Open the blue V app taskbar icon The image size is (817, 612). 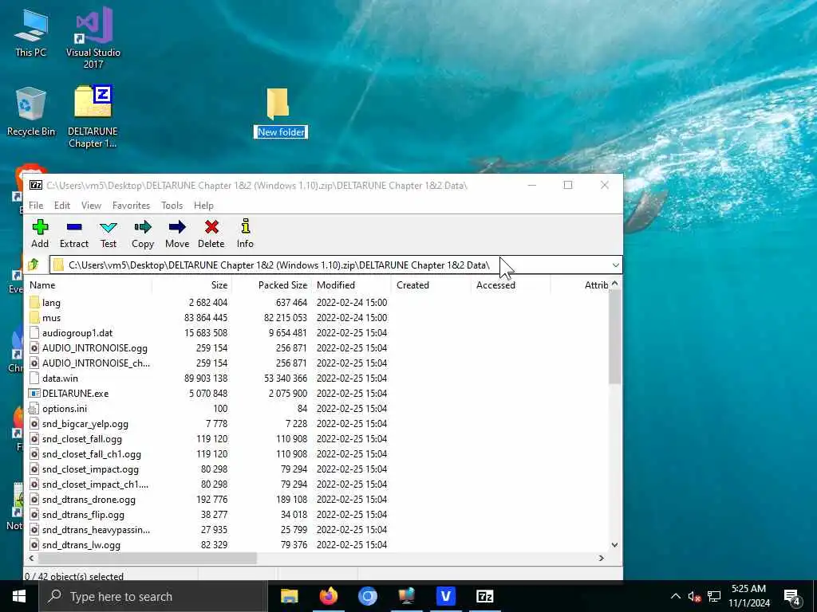[x=445, y=596]
